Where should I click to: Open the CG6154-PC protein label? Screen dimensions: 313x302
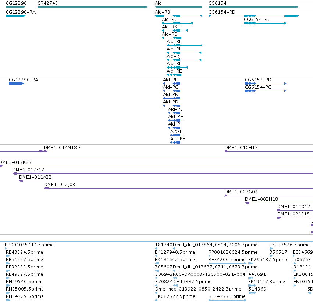coord(258,87)
